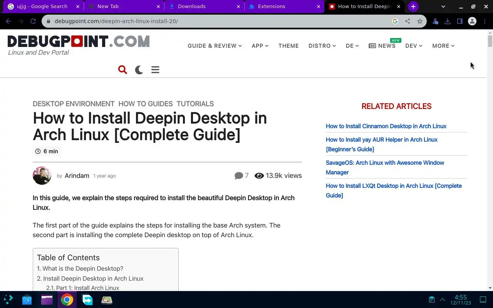493x308 pixels.
Task: Open the blue arrow taskbar app
Action: tap(87, 300)
